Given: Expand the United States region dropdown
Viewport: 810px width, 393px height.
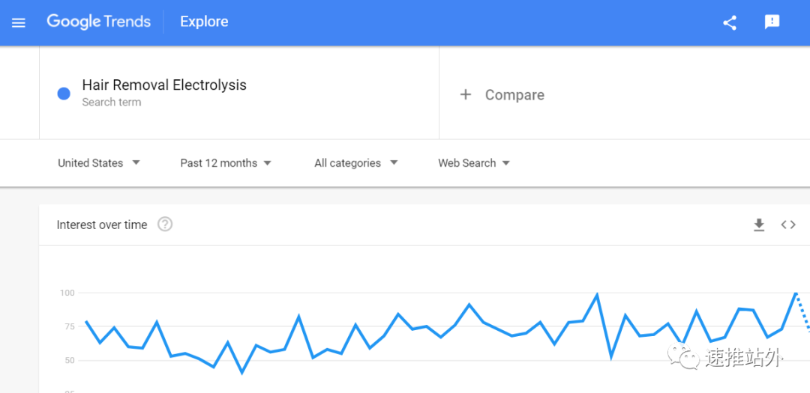Looking at the screenshot, I should click(x=99, y=163).
